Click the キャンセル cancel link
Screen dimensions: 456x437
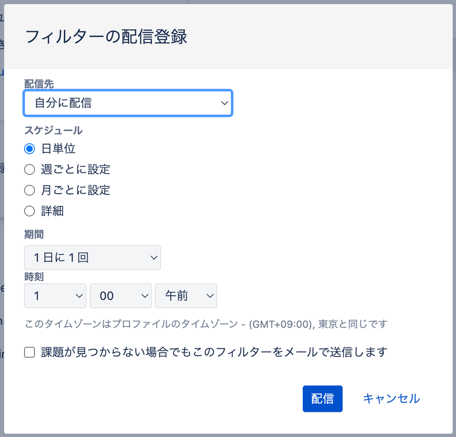coord(391,398)
